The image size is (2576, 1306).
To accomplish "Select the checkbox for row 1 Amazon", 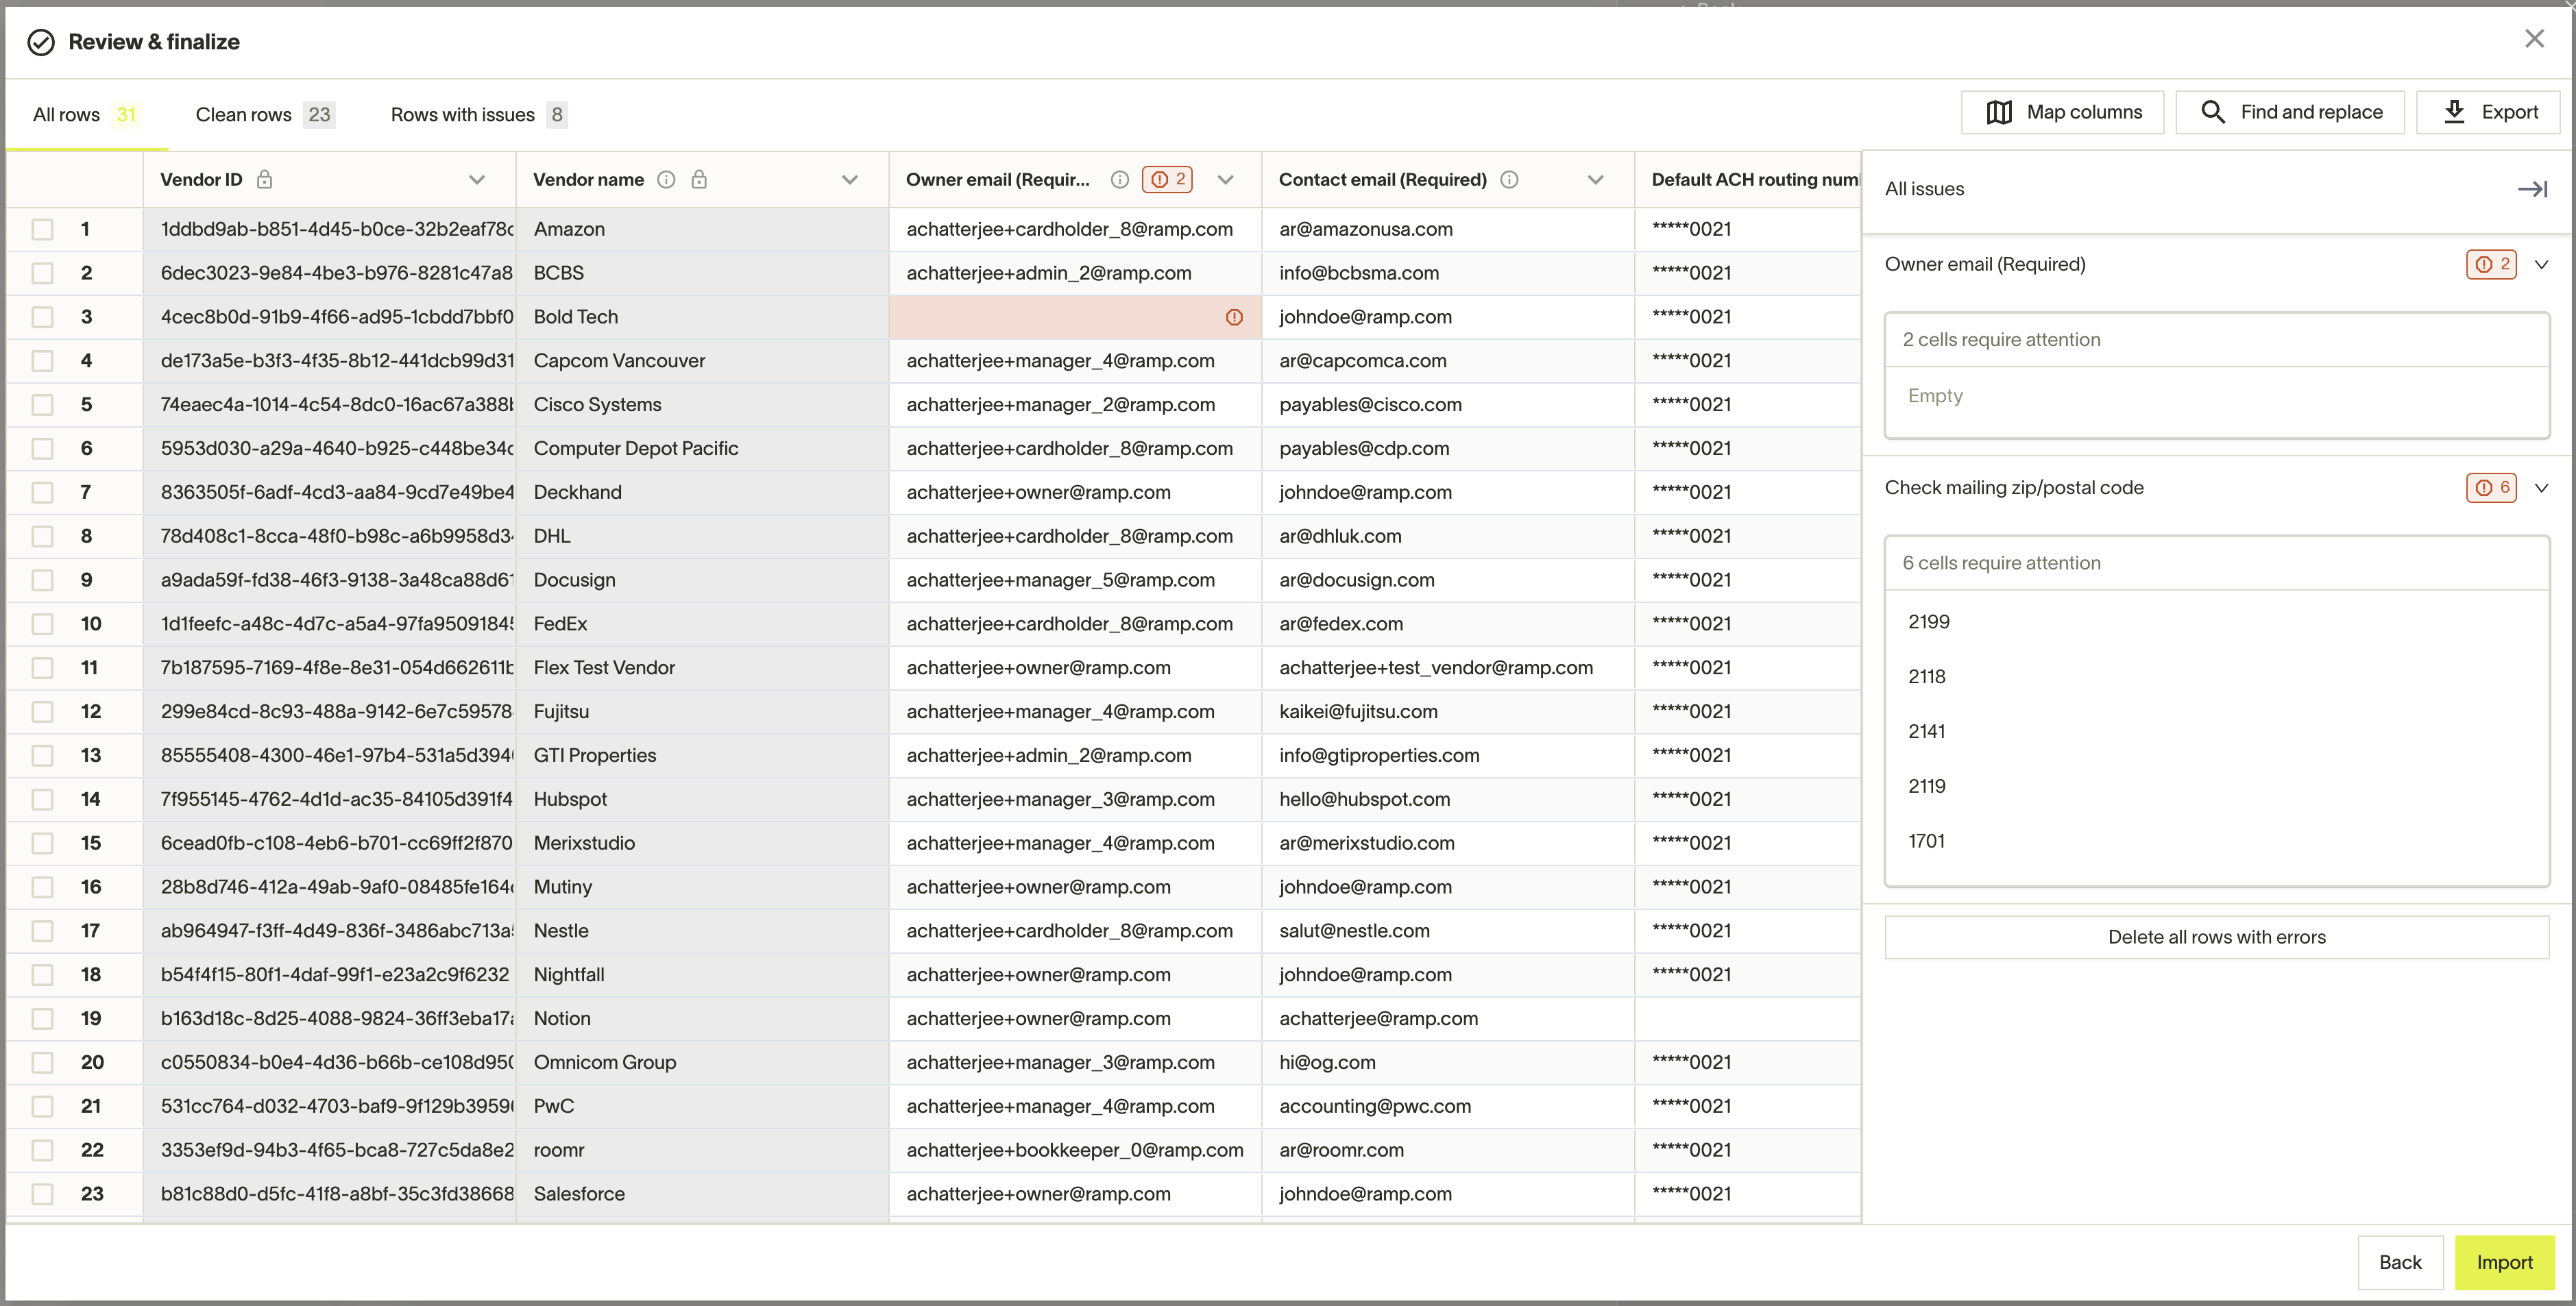I will [42, 229].
